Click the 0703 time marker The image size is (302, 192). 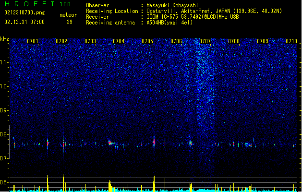pos(90,41)
